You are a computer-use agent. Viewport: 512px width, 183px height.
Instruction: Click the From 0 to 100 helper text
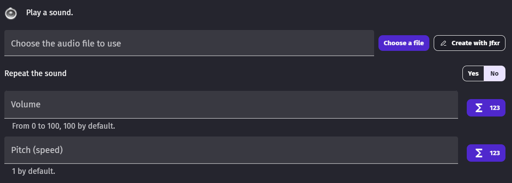click(x=64, y=126)
